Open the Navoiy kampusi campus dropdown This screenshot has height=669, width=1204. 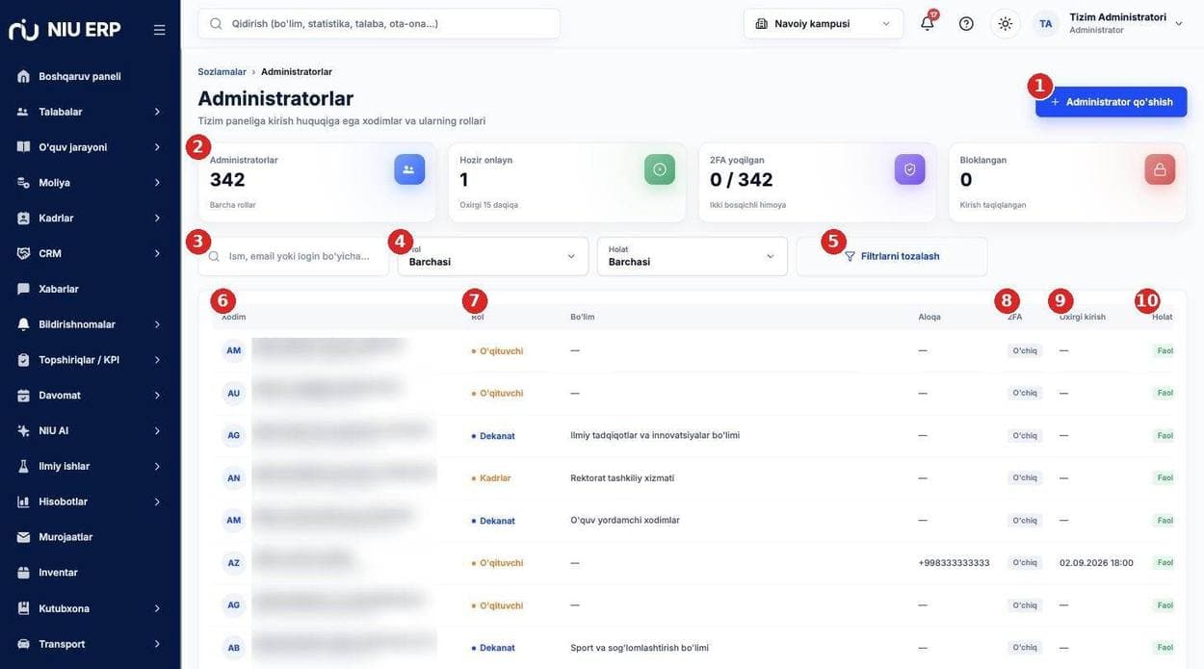click(824, 23)
